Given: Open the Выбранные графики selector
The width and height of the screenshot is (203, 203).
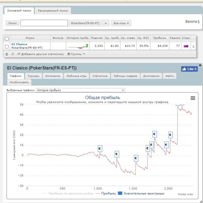Looking at the screenshot, I should pos(81,90).
